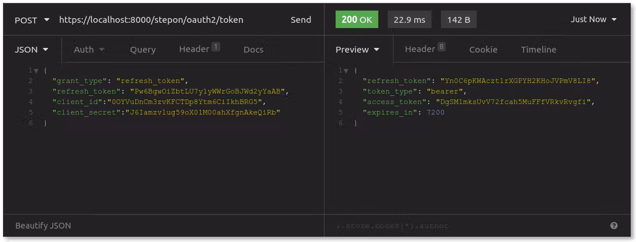Send the request
Viewport: 636px width, 242px height.
pyautogui.click(x=300, y=20)
